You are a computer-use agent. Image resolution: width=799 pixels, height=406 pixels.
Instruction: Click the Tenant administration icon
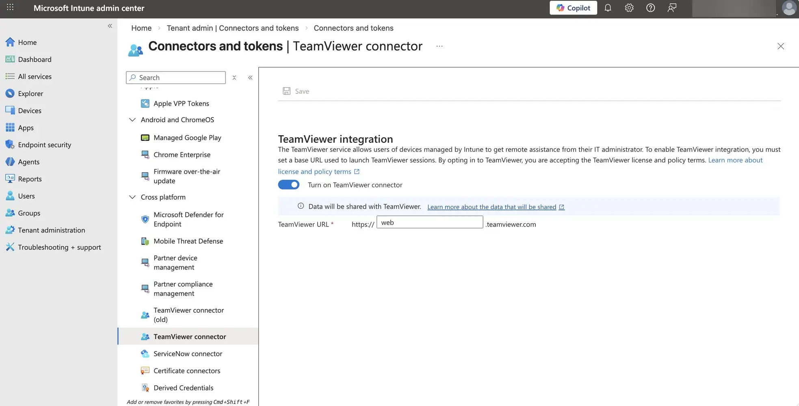pos(10,230)
